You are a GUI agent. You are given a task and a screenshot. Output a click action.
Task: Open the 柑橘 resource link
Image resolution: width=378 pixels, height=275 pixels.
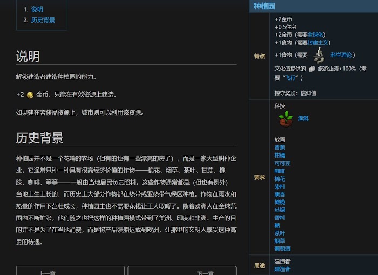point(280,156)
